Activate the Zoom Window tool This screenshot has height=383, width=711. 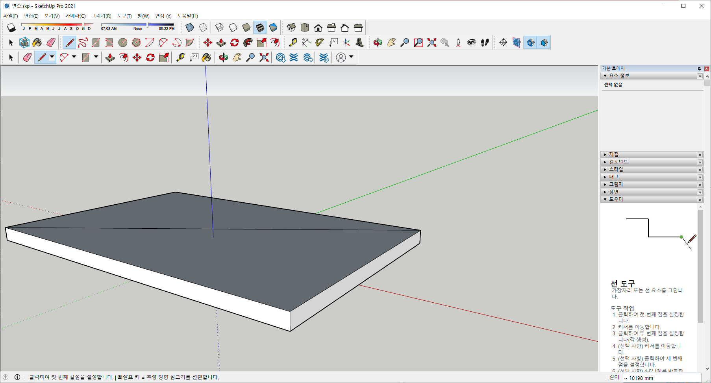[x=418, y=43]
